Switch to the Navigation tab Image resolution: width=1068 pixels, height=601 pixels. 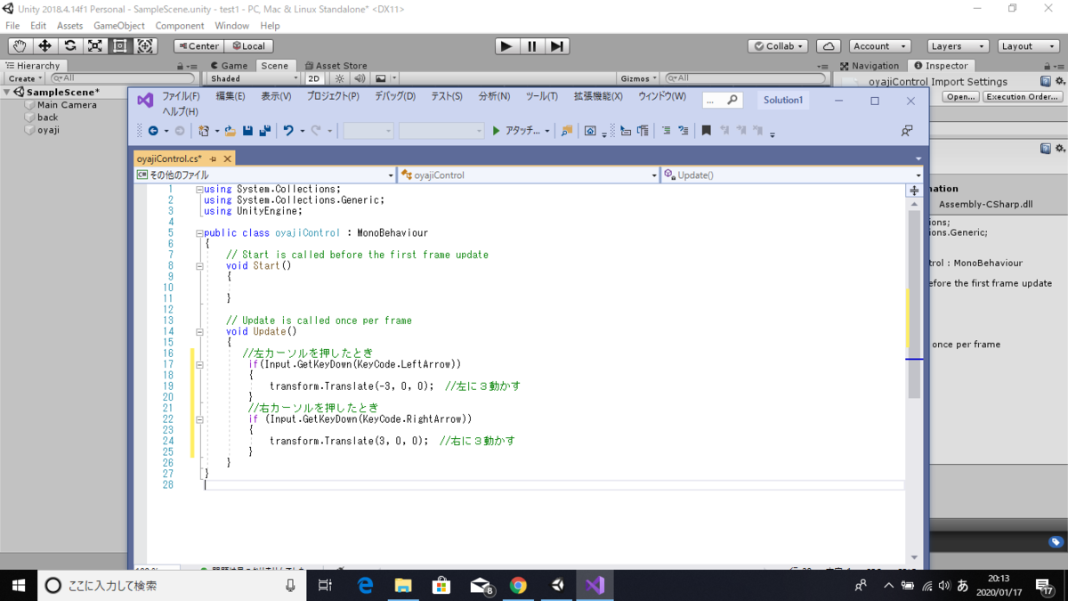click(x=870, y=65)
